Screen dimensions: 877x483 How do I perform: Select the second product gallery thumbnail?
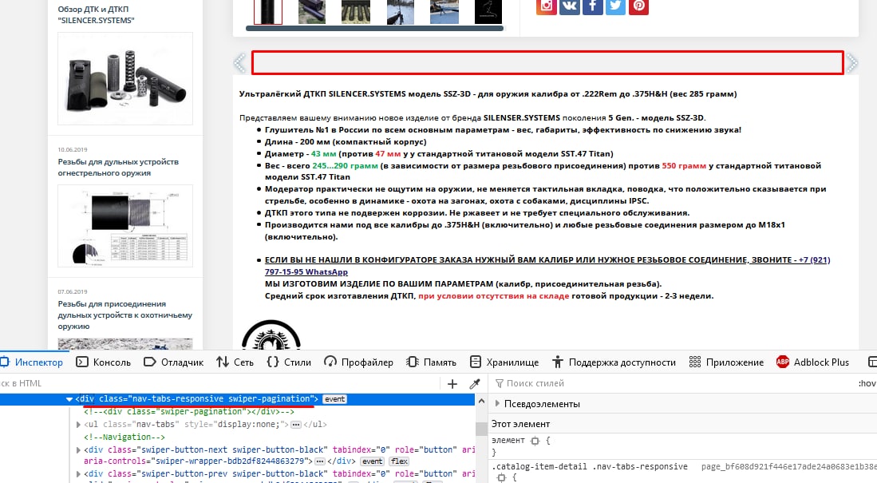pyautogui.click(x=312, y=12)
